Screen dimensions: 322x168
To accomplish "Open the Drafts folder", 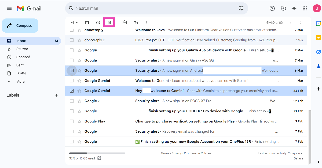I will (x=21, y=73).
